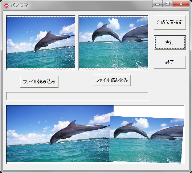192x173 pixels.
Task: Click the white blank area in panorama result
Action: (149, 111)
